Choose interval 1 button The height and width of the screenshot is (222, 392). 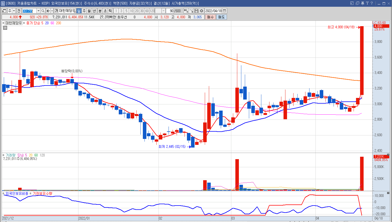point(116,11)
